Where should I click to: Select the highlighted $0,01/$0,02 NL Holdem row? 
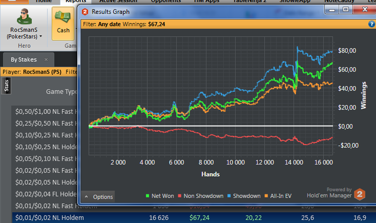tap(194, 218)
